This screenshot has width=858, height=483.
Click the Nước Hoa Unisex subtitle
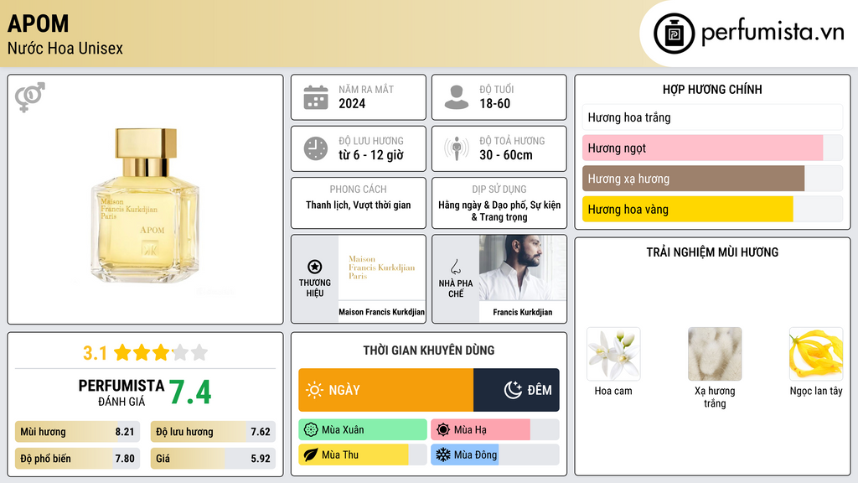point(65,49)
